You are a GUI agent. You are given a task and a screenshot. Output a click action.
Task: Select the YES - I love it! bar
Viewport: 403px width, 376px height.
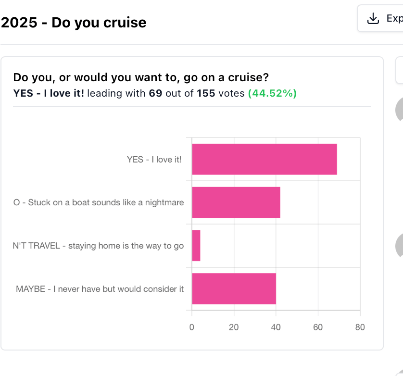(264, 159)
